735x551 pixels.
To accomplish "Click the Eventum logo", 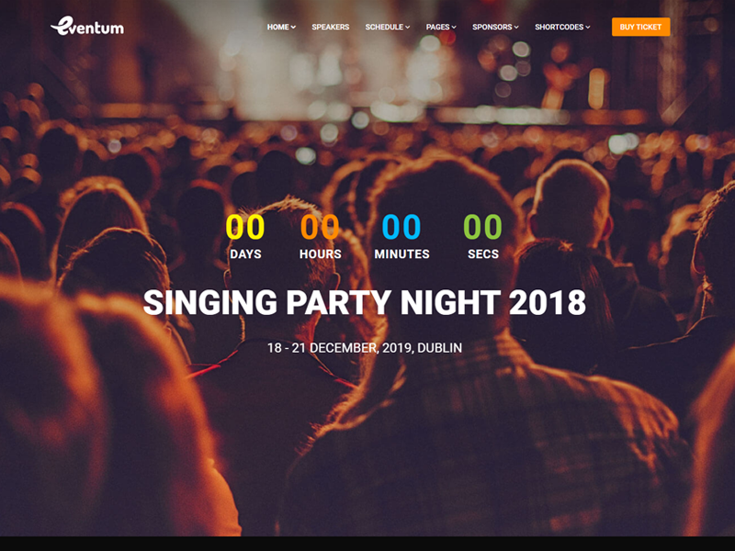I will [87, 27].
